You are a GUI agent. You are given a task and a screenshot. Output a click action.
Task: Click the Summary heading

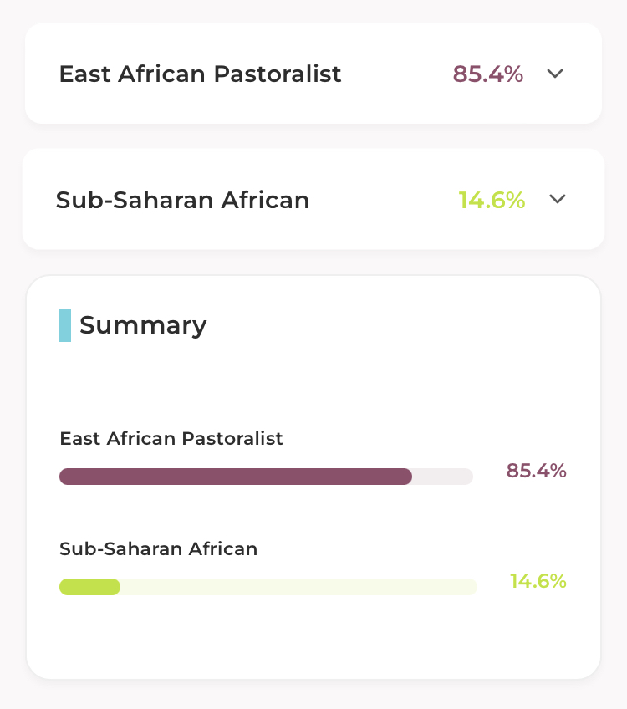[x=143, y=325]
